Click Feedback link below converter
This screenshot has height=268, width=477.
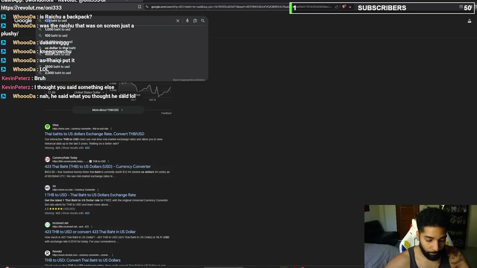coord(166,113)
